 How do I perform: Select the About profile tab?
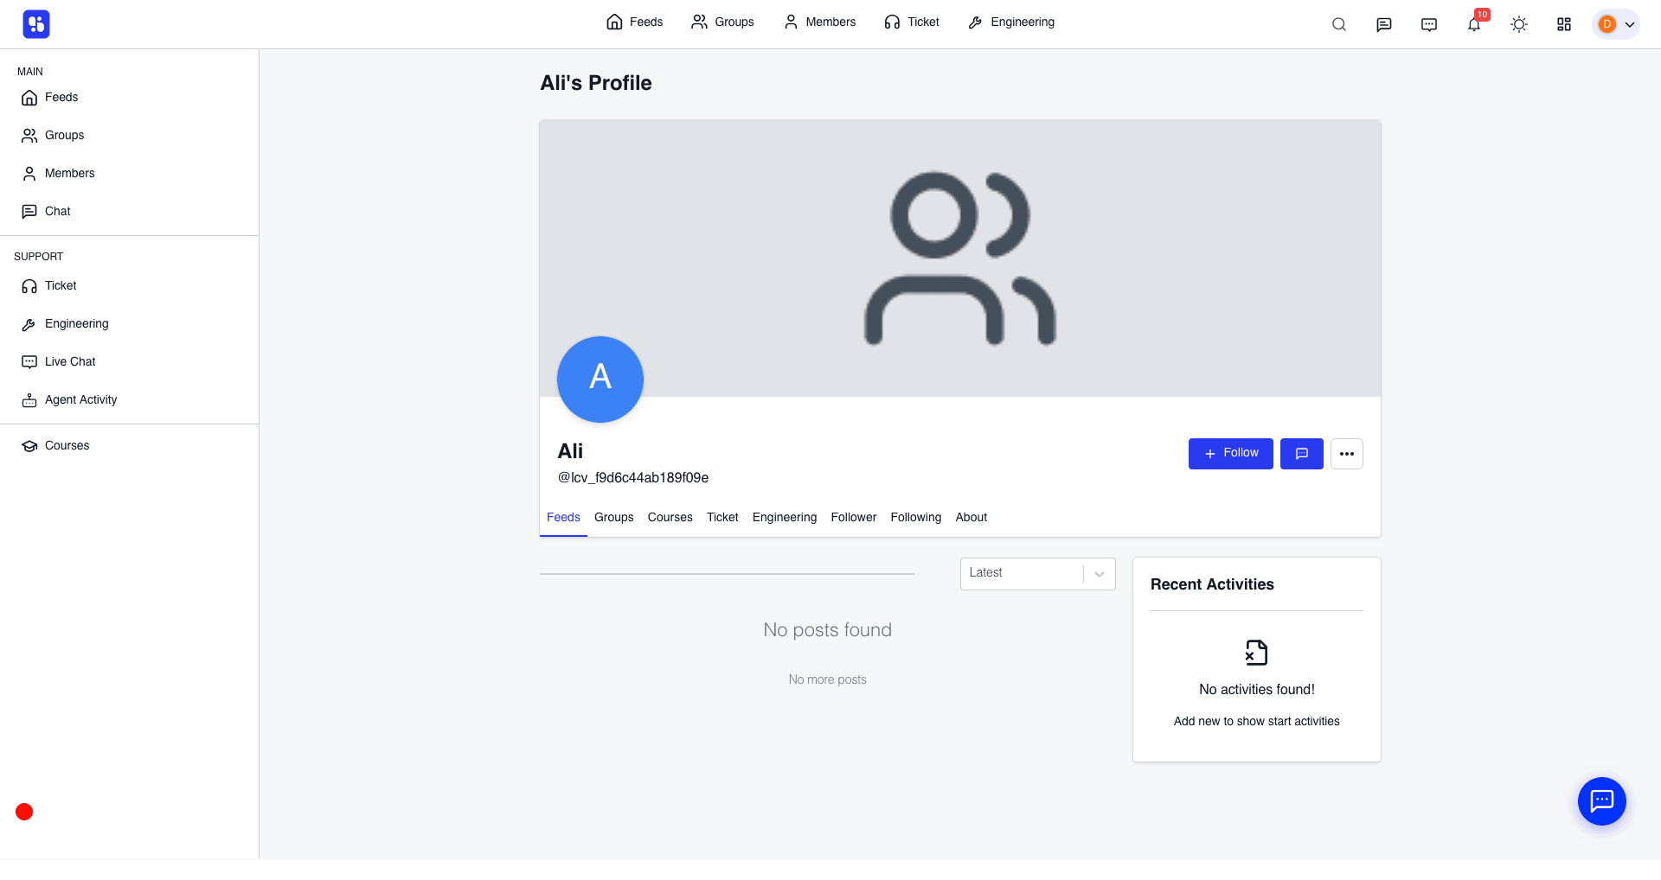tap(971, 517)
